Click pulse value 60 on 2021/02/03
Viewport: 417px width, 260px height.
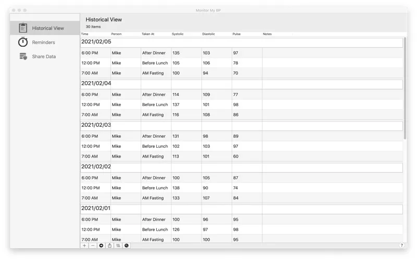click(x=236, y=157)
